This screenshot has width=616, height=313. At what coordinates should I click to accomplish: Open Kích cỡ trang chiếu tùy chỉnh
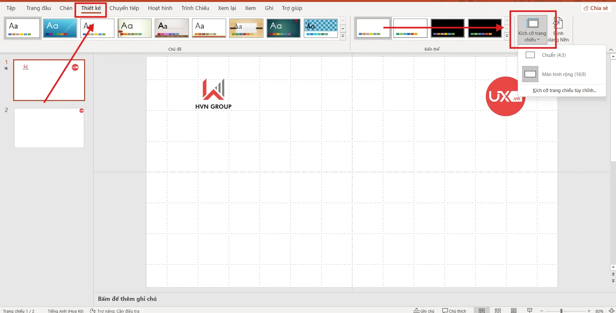tap(564, 90)
